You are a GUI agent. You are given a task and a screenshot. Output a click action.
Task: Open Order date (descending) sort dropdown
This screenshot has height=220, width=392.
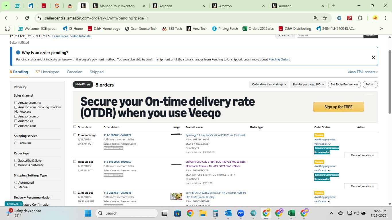point(269,85)
